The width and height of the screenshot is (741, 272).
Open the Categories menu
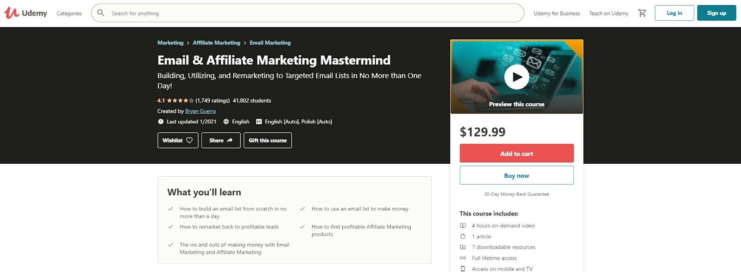click(x=69, y=13)
